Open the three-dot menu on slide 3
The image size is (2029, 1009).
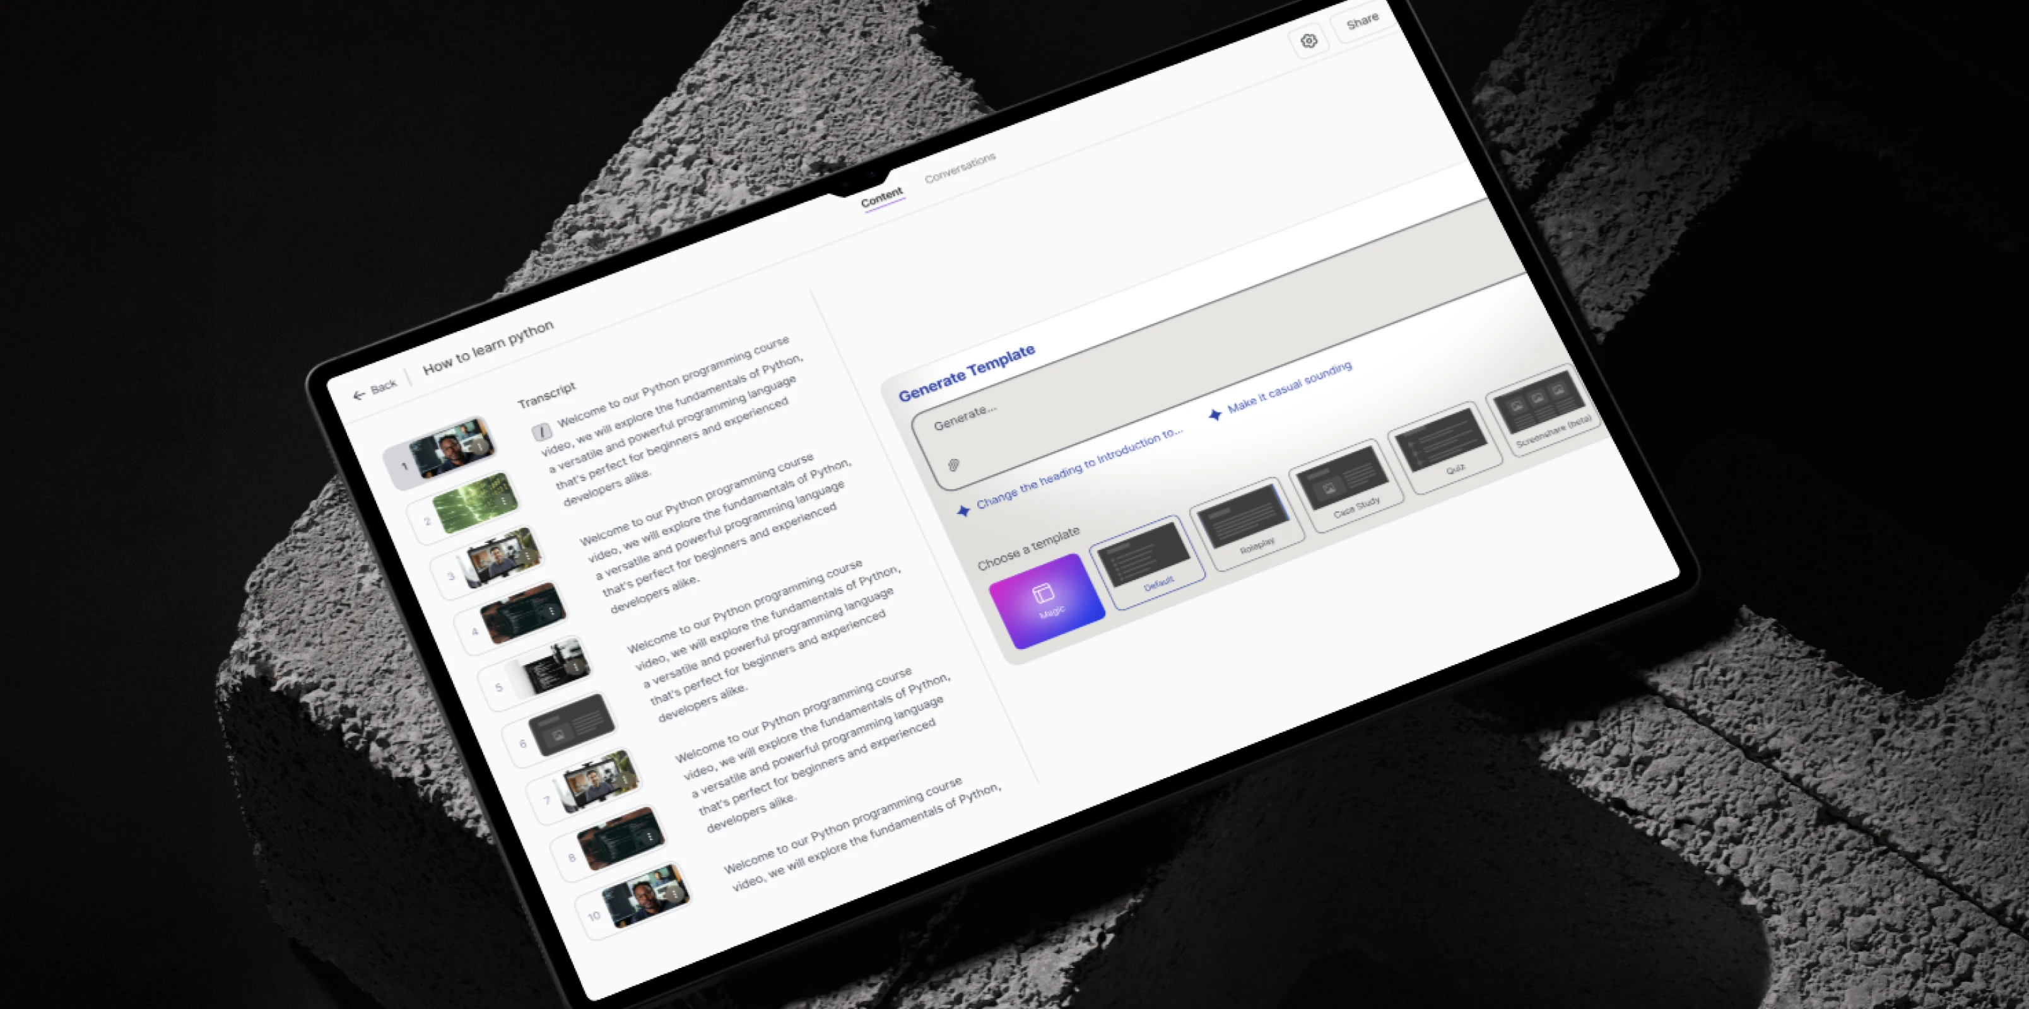pos(527,556)
